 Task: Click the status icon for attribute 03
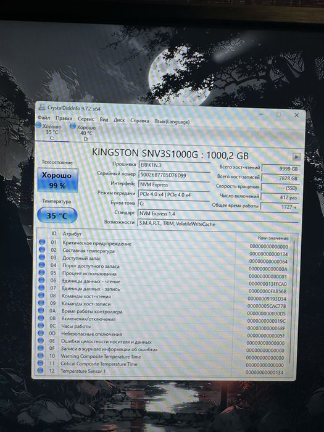point(41,257)
